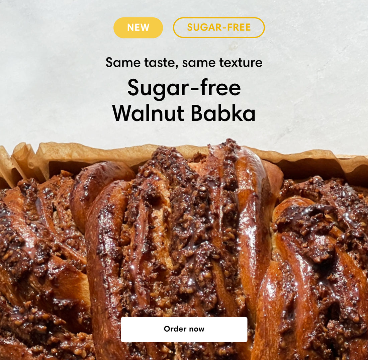Click the word 'Babka' in the title
This screenshot has width=368, height=360.
tap(223, 113)
